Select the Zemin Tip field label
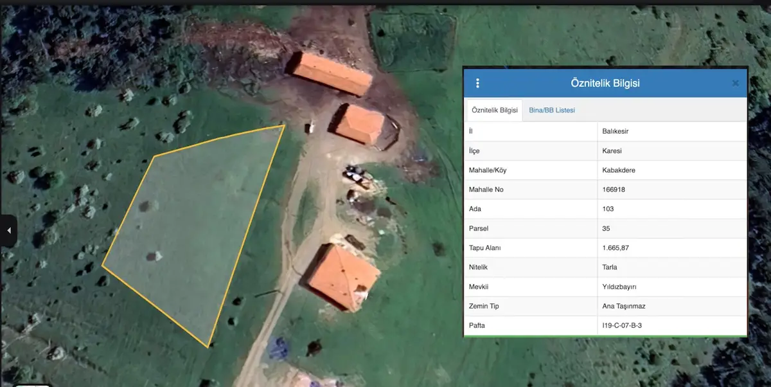Image resolution: width=771 pixels, height=387 pixels. coord(484,306)
